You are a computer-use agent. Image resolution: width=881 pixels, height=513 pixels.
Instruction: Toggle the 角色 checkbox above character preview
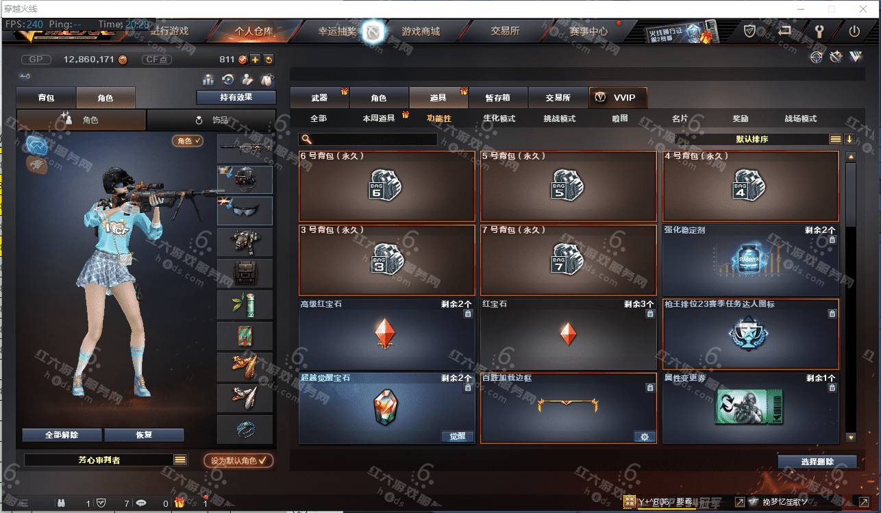pyautogui.click(x=188, y=140)
